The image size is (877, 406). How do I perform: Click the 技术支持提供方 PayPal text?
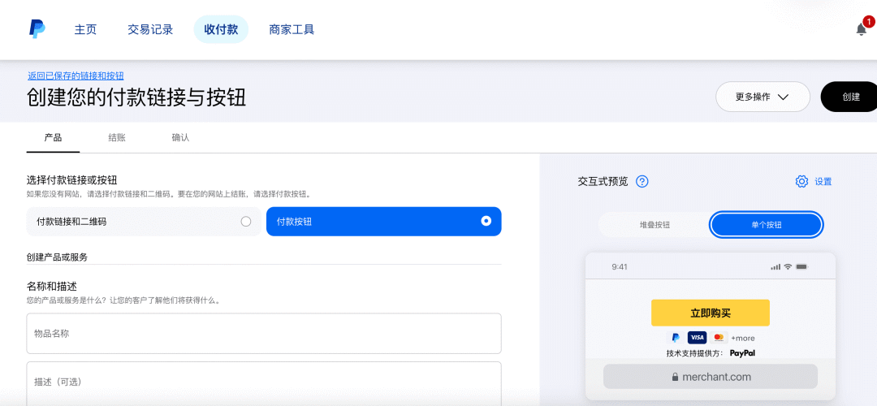pyautogui.click(x=711, y=353)
